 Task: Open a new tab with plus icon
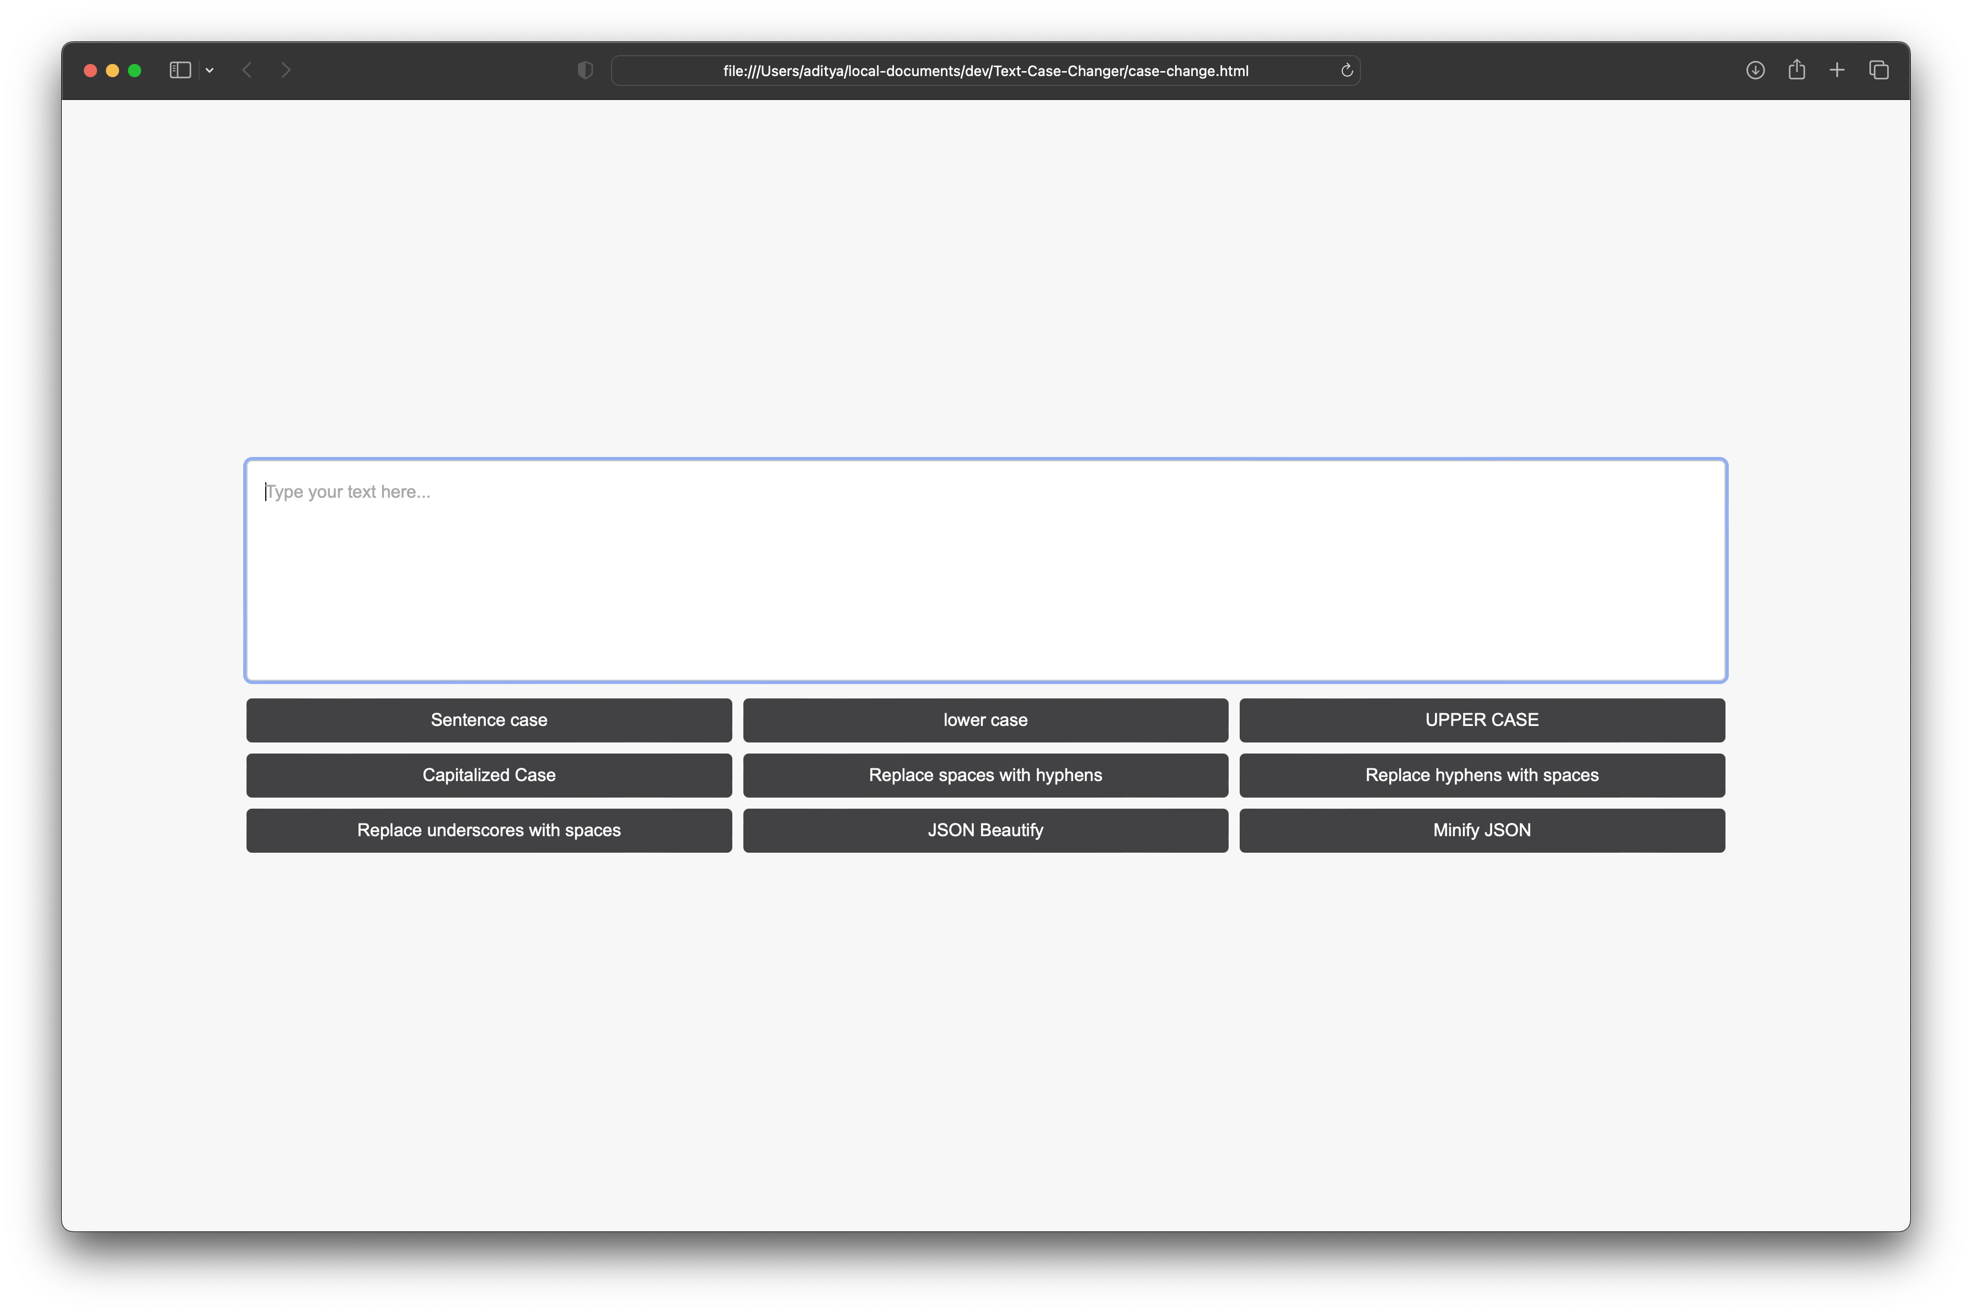[1837, 71]
